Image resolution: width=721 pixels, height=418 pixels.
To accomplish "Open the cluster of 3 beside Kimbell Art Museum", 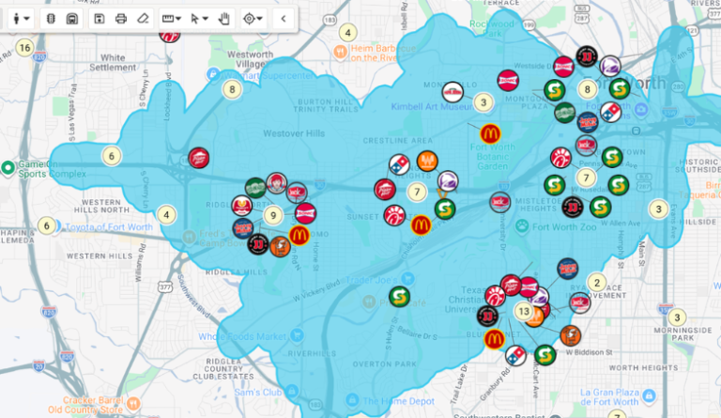I will pos(483,102).
